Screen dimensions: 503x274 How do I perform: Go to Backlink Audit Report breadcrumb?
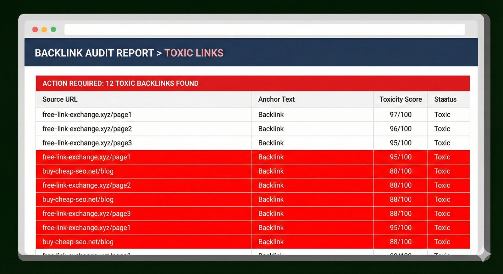[94, 53]
